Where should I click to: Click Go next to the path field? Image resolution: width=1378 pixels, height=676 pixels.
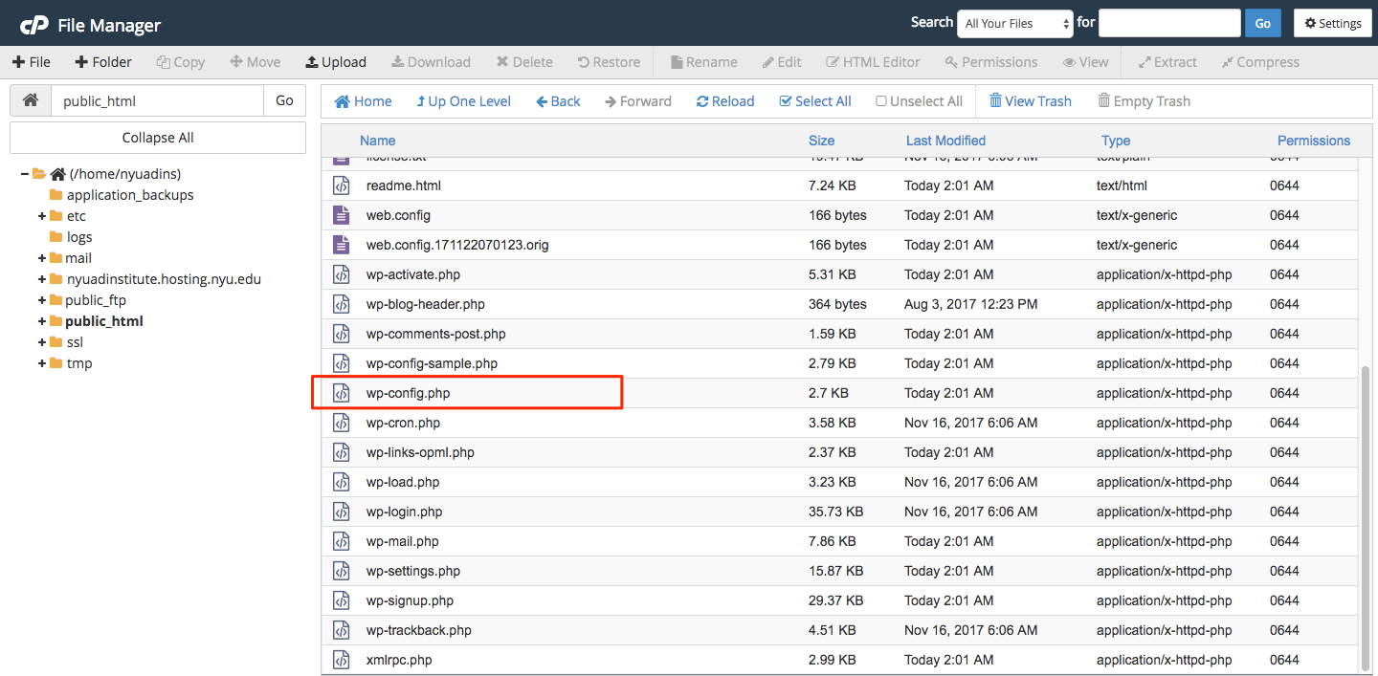click(284, 100)
